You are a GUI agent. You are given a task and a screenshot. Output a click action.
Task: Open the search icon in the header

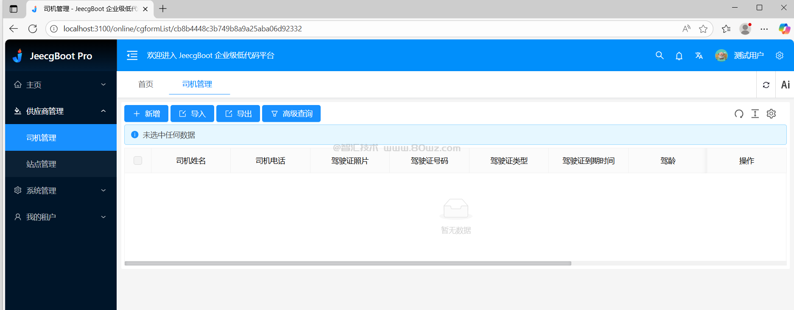660,55
